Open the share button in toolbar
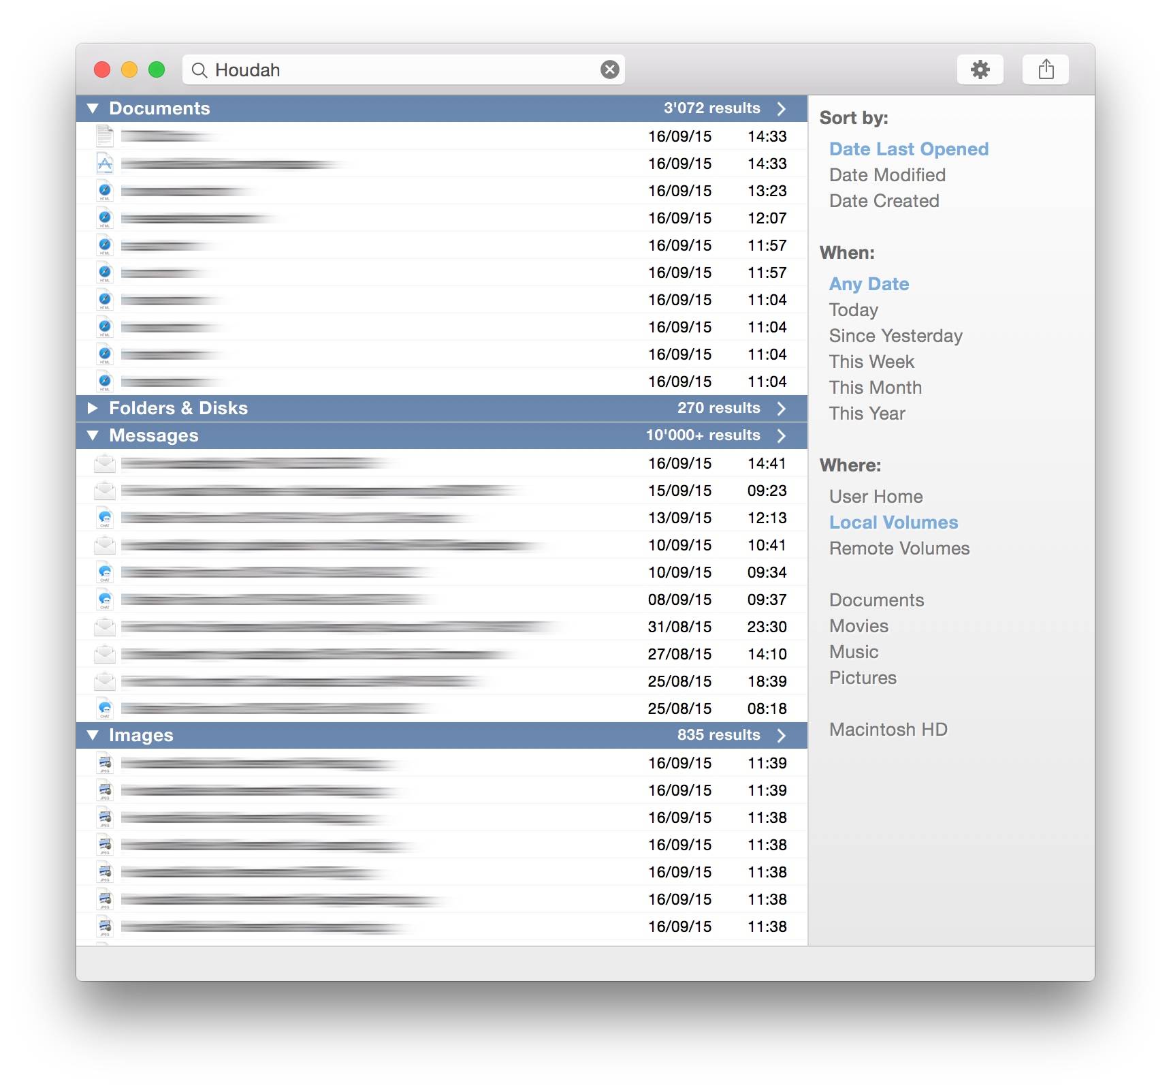 click(1046, 69)
